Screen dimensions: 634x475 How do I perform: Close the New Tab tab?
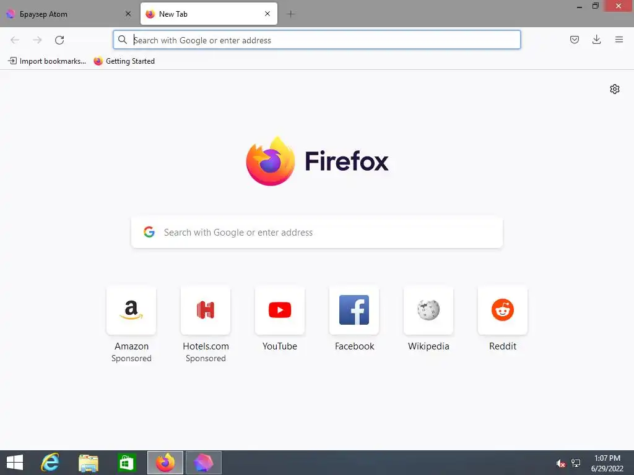(x=267, y=14)
